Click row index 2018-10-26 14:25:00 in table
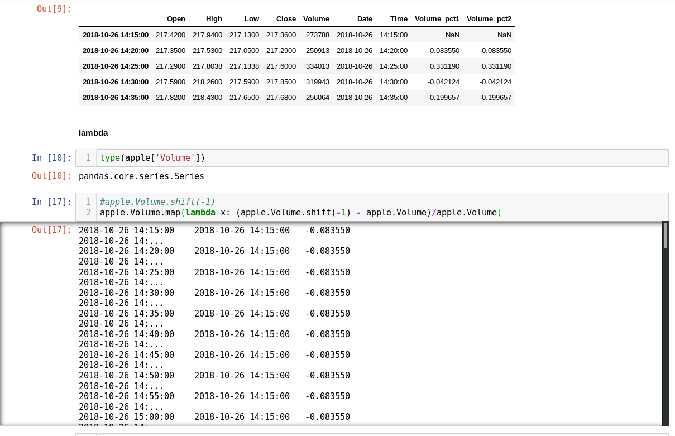This screenshot has width=675, height=436. point(116,66)
